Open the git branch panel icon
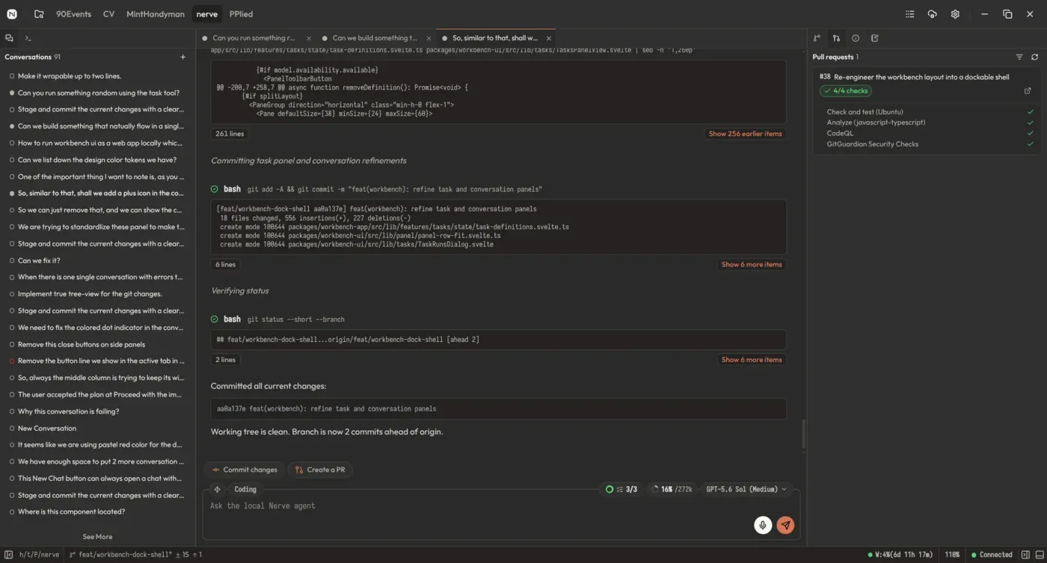The height and width of the screenshot is (563, 1047). pyautogui.click(x=817, y=38)
